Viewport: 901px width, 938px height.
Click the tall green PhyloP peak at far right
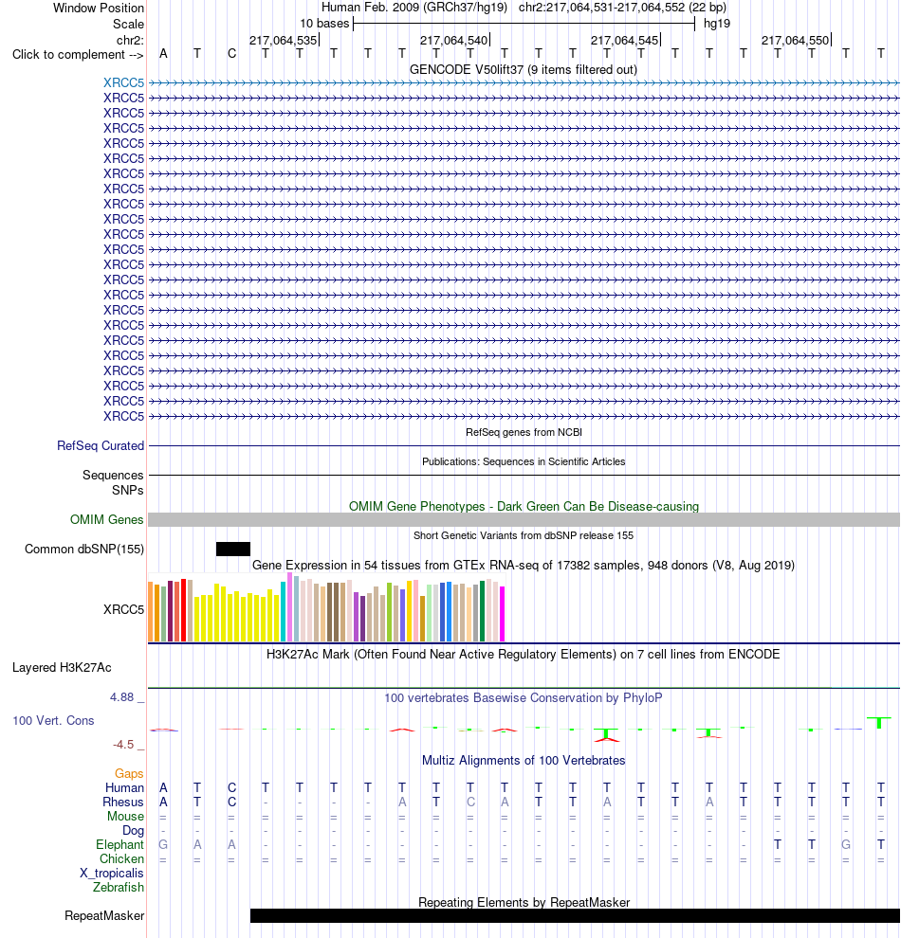(x=879, y=723)
